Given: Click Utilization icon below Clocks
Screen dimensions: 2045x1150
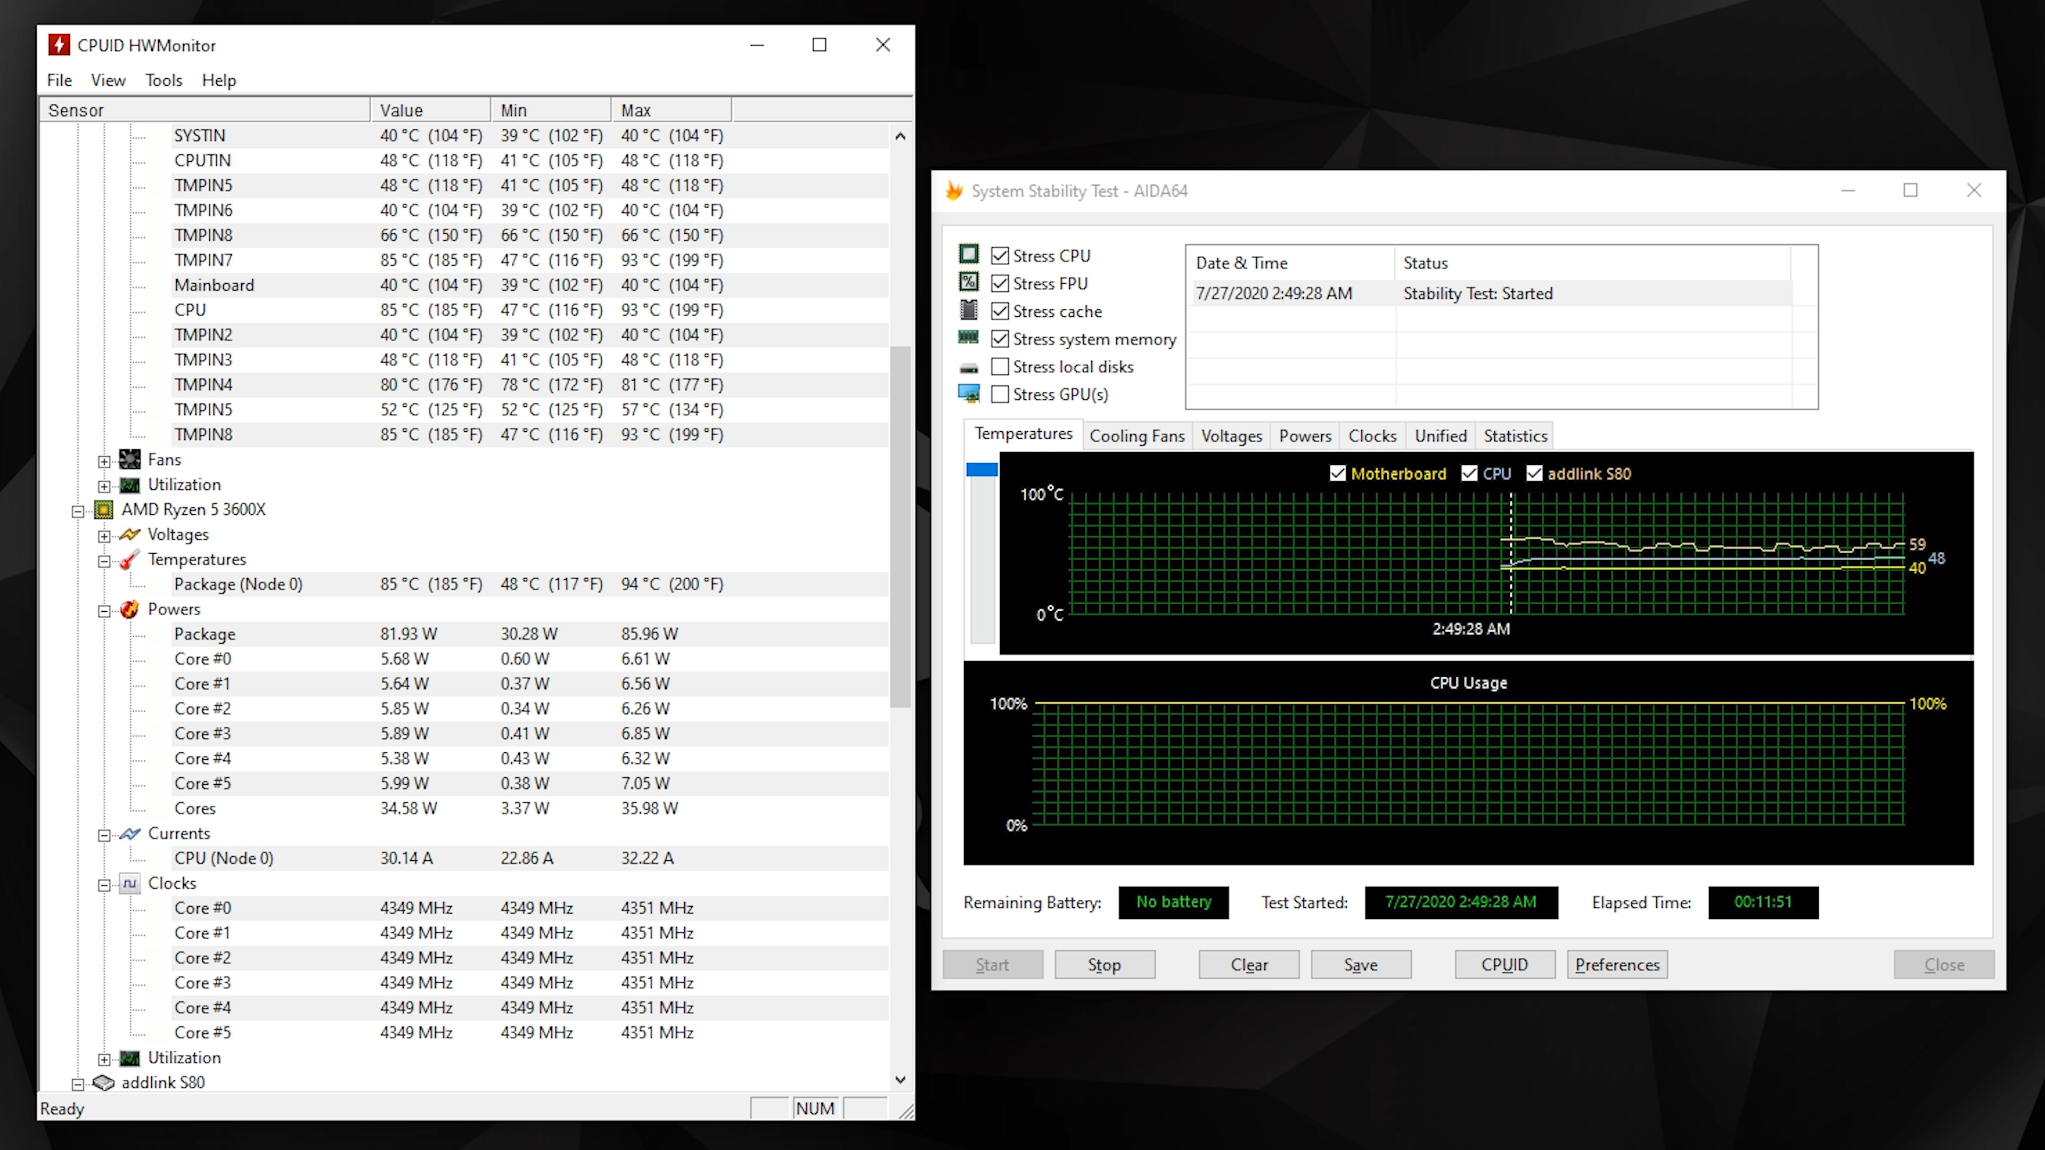Looking at the screenshot, I should click(x=129, y=1058).
